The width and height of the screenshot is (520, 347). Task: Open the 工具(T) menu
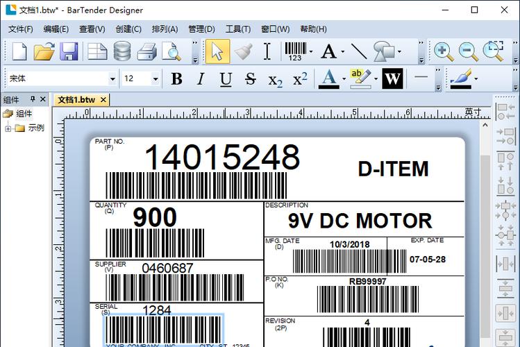tap(237, 29)
